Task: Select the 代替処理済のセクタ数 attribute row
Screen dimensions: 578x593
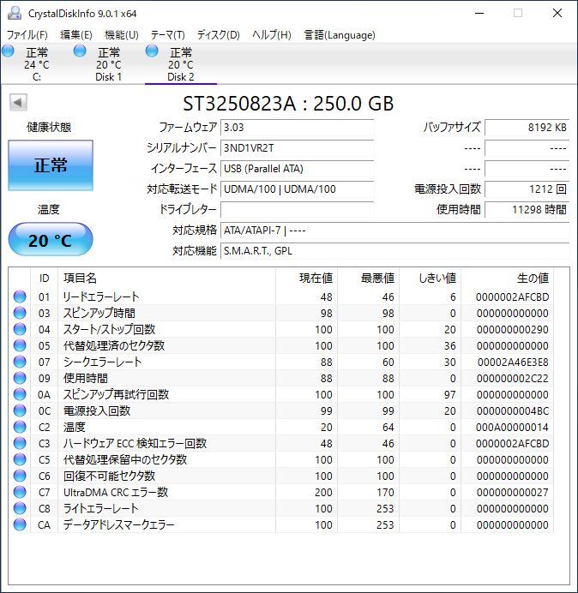Action: (282, 345)
